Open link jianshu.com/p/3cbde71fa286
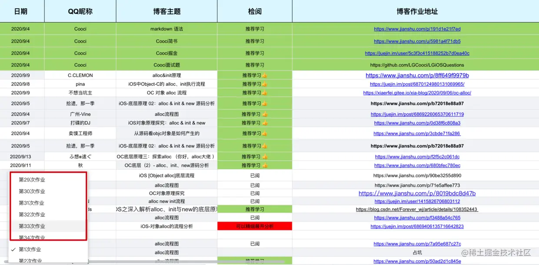The image size is (539, 265). 417,134
